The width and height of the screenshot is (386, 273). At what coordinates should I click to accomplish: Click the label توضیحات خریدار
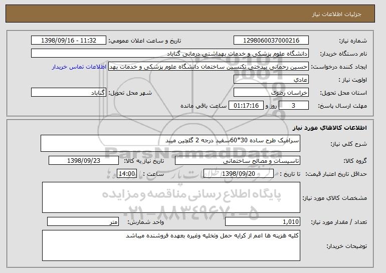346,246
